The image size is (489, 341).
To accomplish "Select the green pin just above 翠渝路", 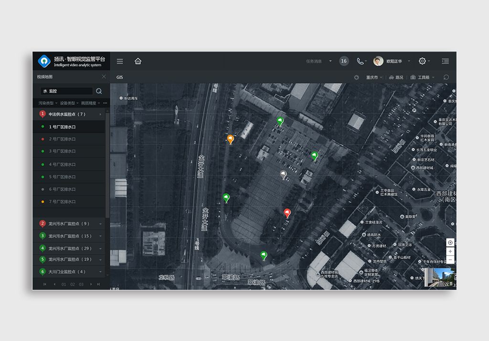I will pos(264,256).
